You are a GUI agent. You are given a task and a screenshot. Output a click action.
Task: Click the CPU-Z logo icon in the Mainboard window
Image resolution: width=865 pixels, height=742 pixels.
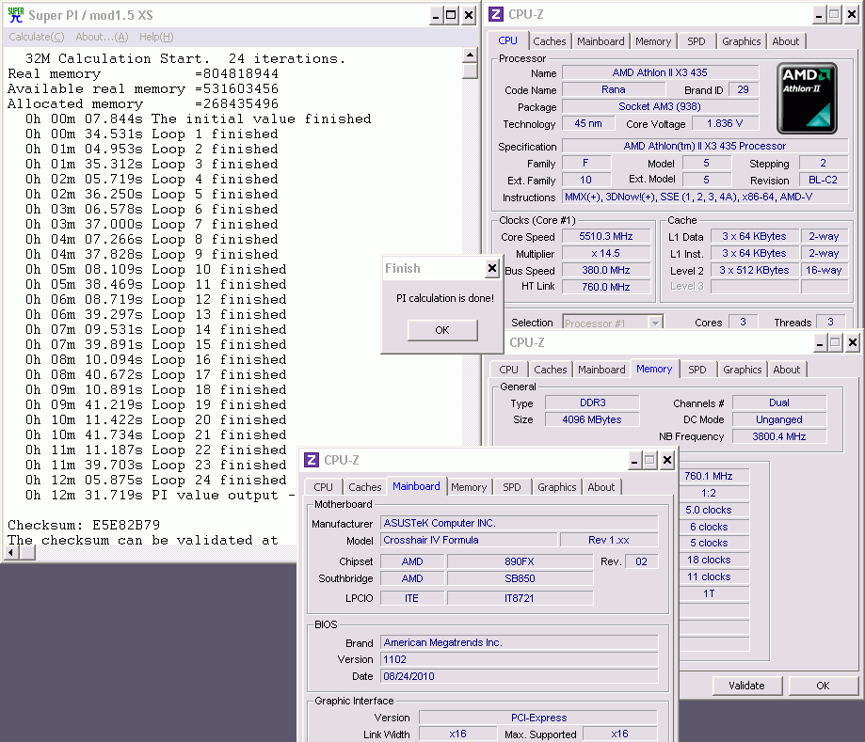312,460
